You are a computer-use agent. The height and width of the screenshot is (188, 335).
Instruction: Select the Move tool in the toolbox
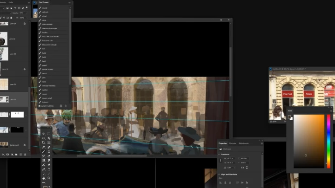pyautogui.click(x=44, y=134)
